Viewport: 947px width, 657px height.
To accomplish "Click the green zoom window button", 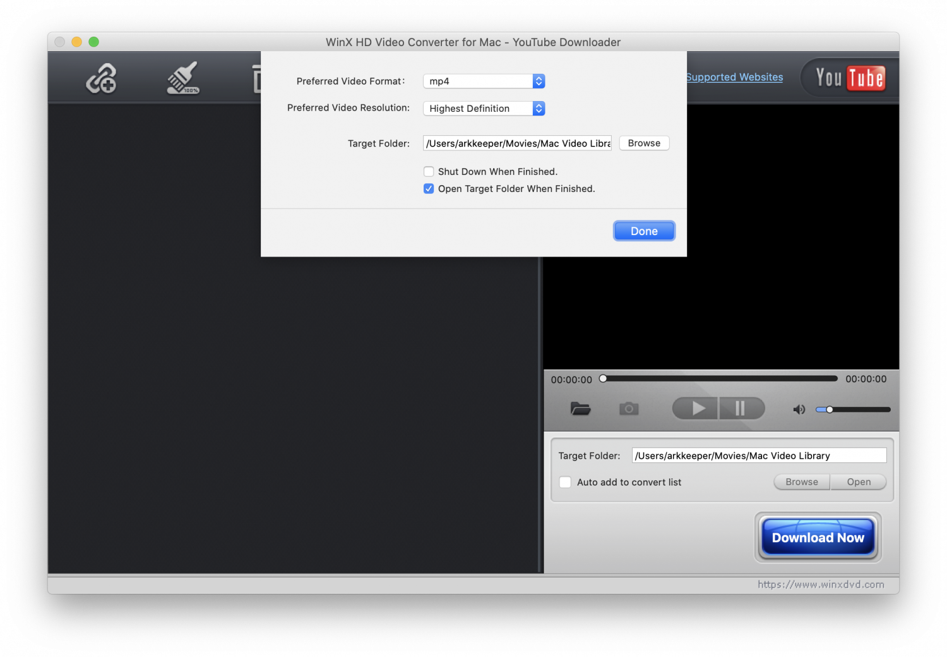I will [x=94, y=42].
